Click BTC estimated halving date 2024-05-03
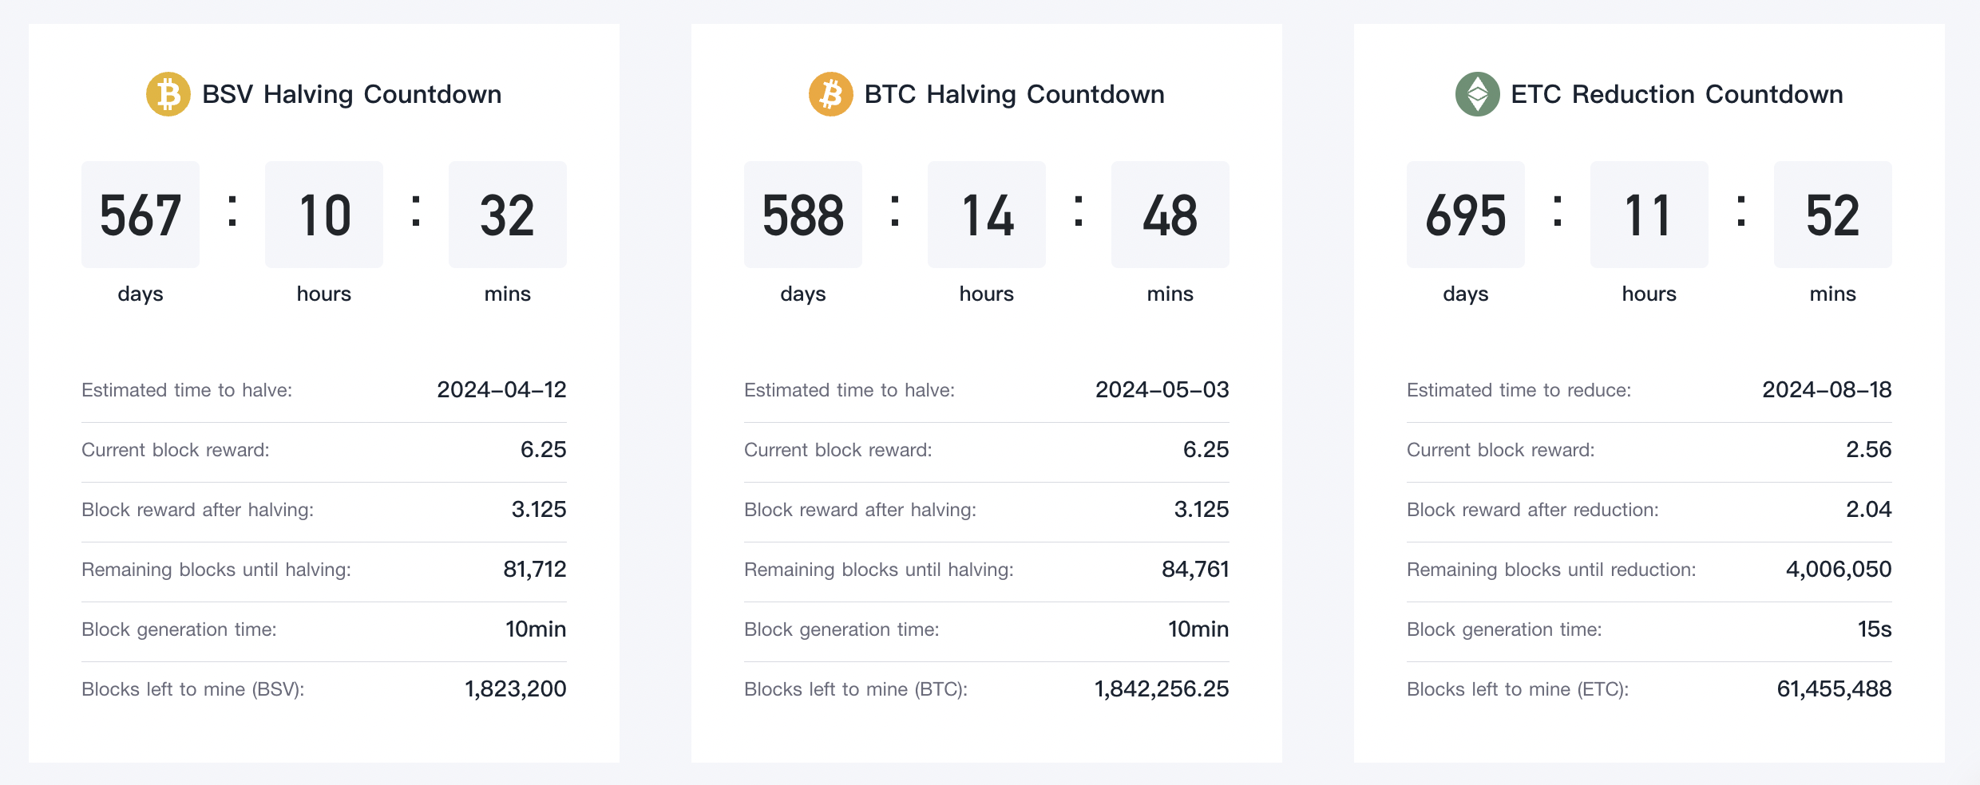Screen dimensions: 1980x785 [1162, 389]
